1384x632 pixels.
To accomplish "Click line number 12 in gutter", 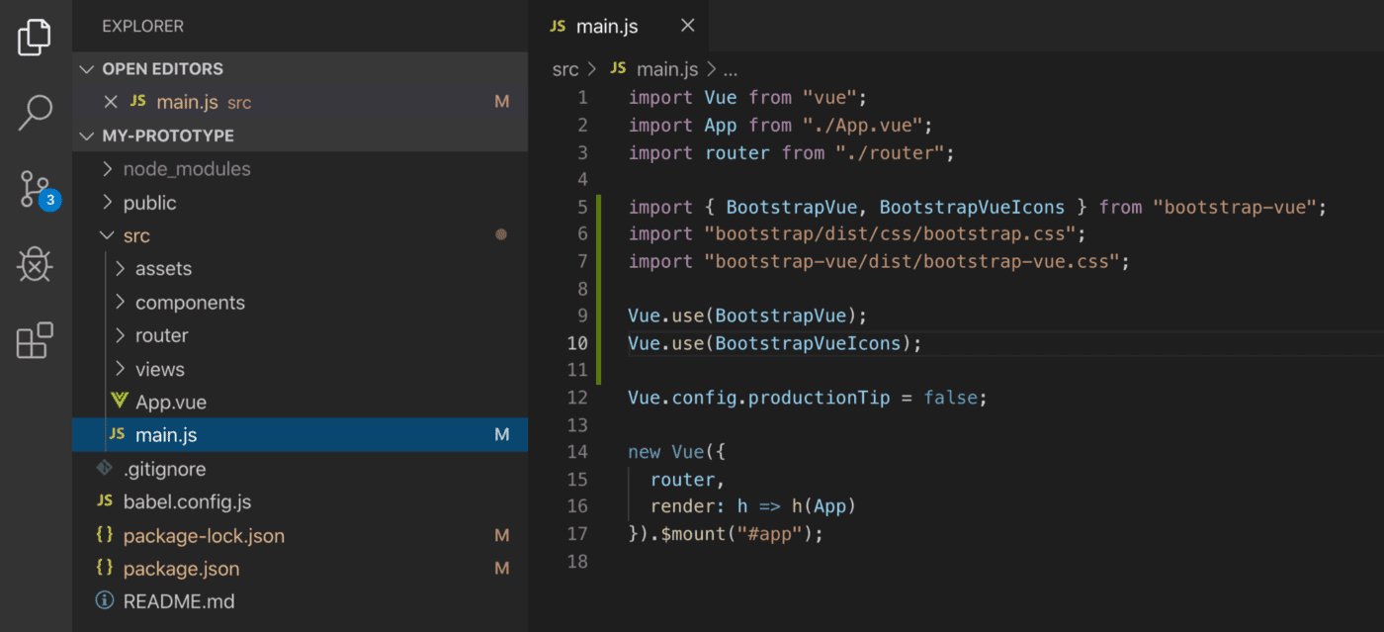I will pos(576,398).
